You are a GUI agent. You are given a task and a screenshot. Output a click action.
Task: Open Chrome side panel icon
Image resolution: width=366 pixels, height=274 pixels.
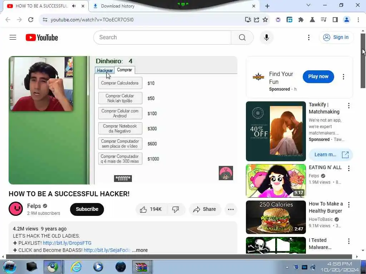point(335,20)
